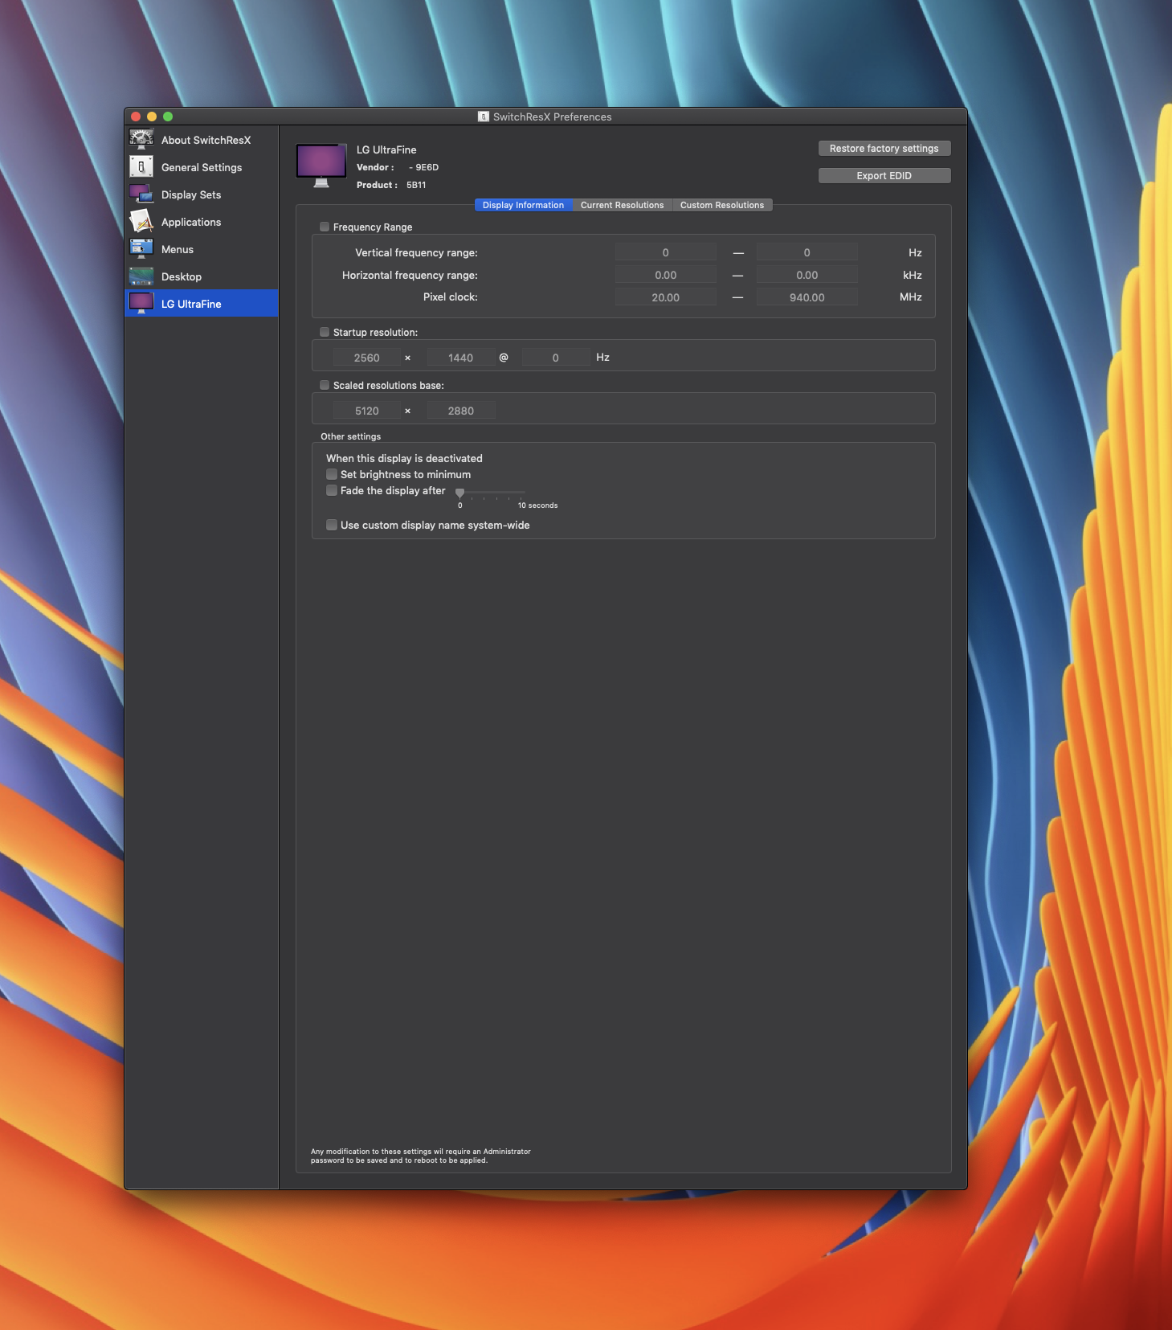Image resolution: width=1172 pixels, height=1330 pixels.
Task: Click startup resolution width 2560 field
Action: click(x=366, y=358)
